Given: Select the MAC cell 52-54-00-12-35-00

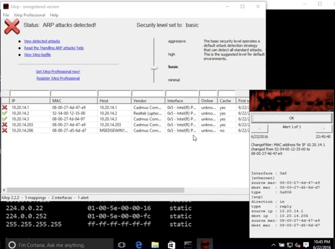Looking at the screenshot, I should (x=69, y=113).
